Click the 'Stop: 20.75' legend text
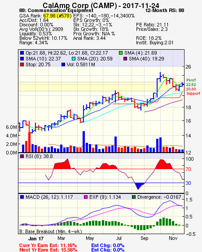This screenshot has width=202, height=252. pyautogui.click(x=38, y=64)
